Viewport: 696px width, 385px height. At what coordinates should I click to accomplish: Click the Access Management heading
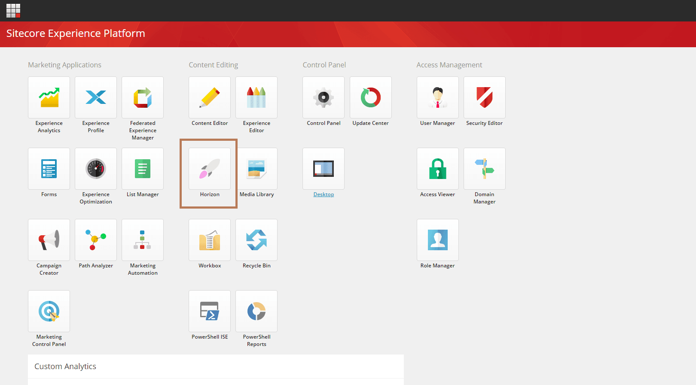pyautogui.click(x=449, y=65)
